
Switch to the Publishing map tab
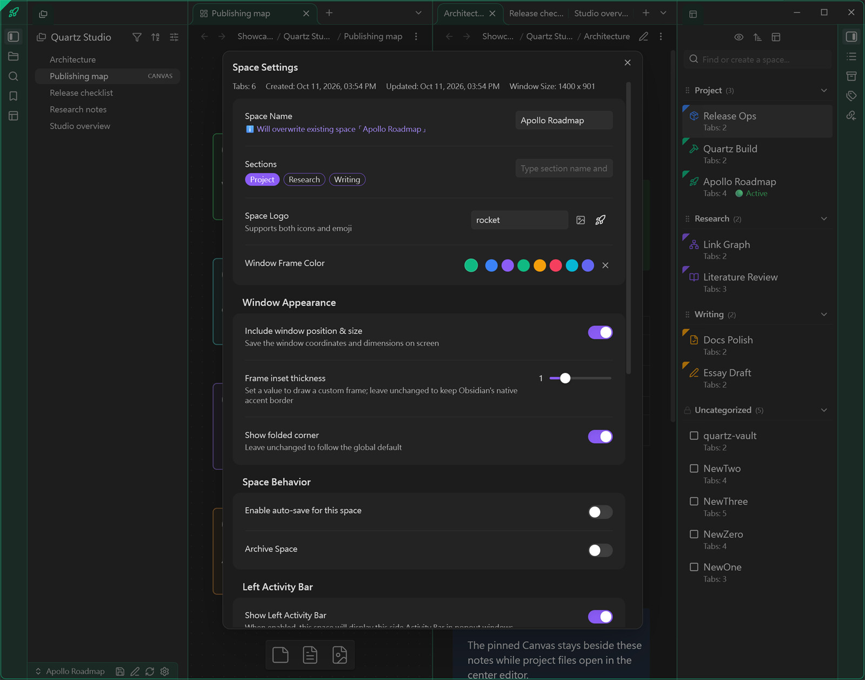coord(254,14)
